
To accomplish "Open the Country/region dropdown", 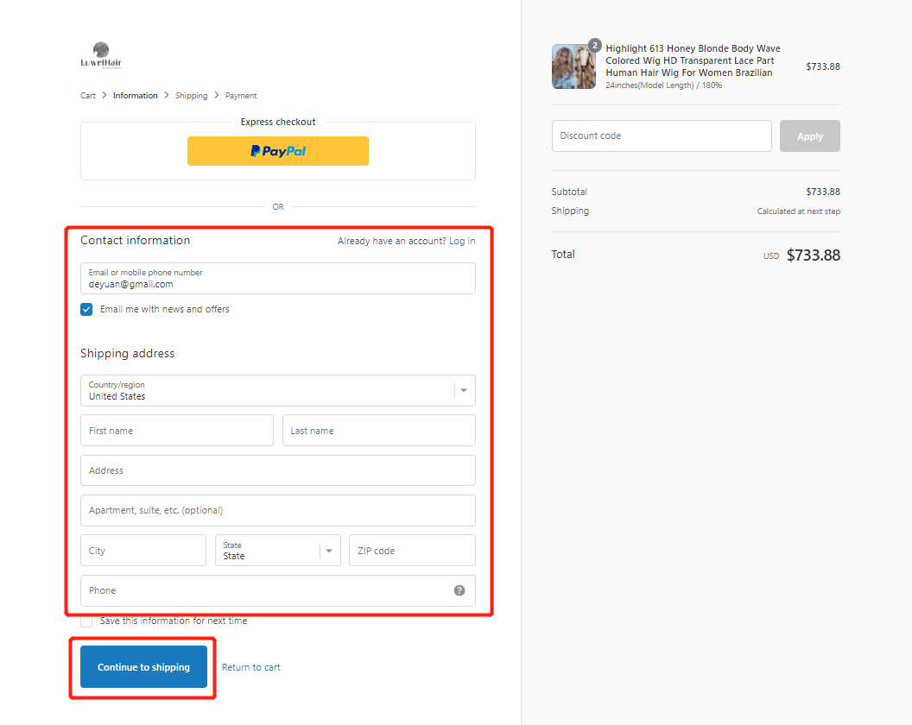I will pos(277,390).
